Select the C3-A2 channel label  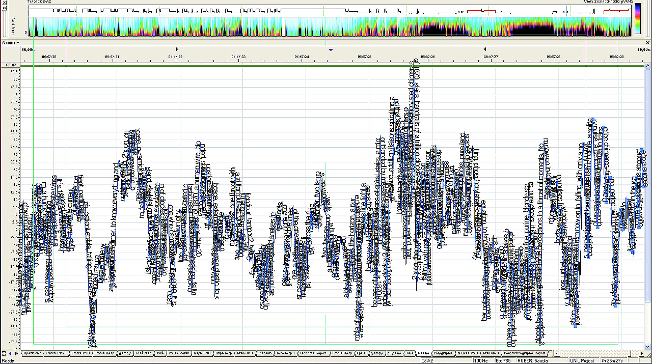pos(10,65)
